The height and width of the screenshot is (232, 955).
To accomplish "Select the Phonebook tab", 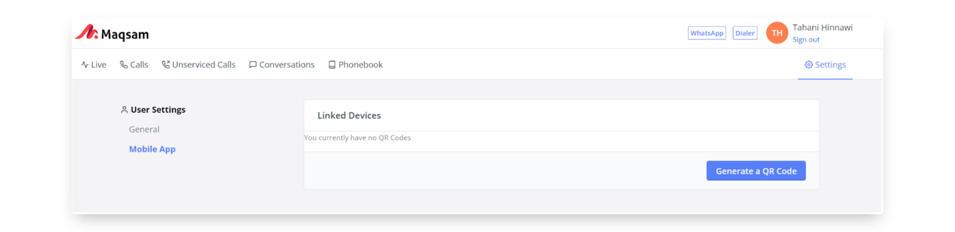I will pyautogui.click(x=356, y=64).
